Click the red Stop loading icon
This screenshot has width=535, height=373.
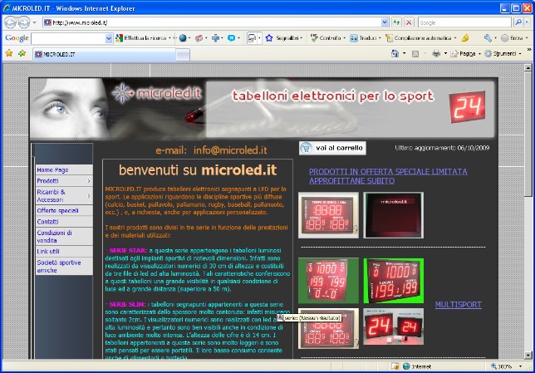point(409,22)
